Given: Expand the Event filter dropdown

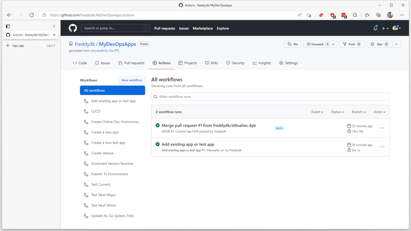Looking at the screenshot, I should pyautogui.click(x=317, y=112).
